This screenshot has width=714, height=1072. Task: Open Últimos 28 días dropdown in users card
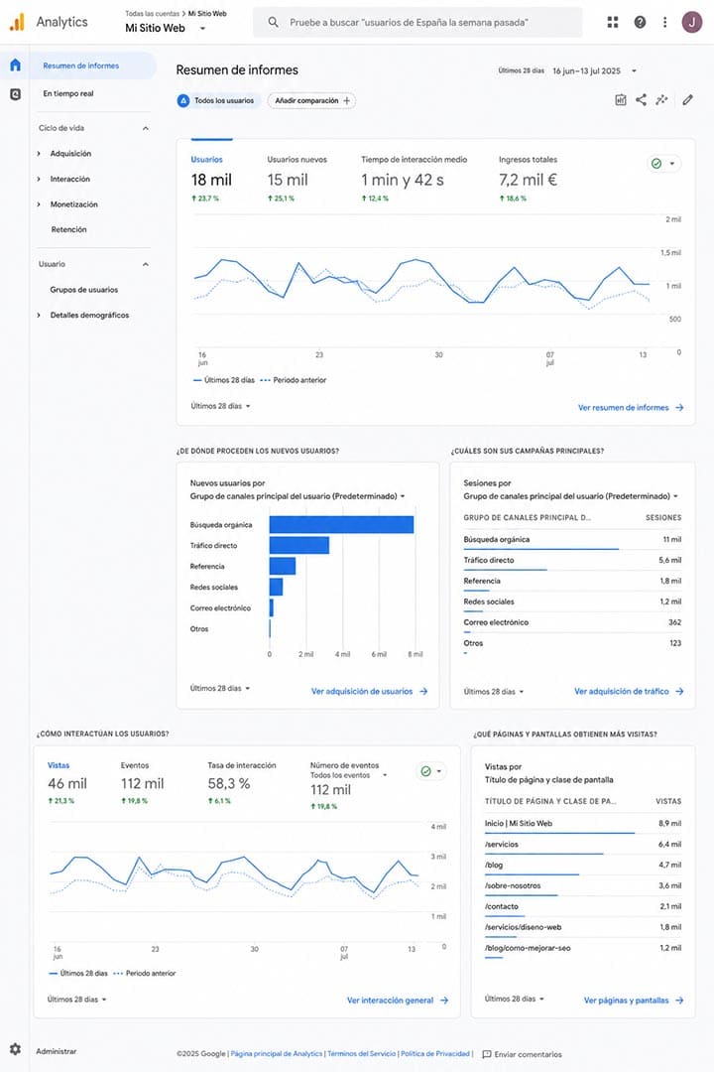221,406
